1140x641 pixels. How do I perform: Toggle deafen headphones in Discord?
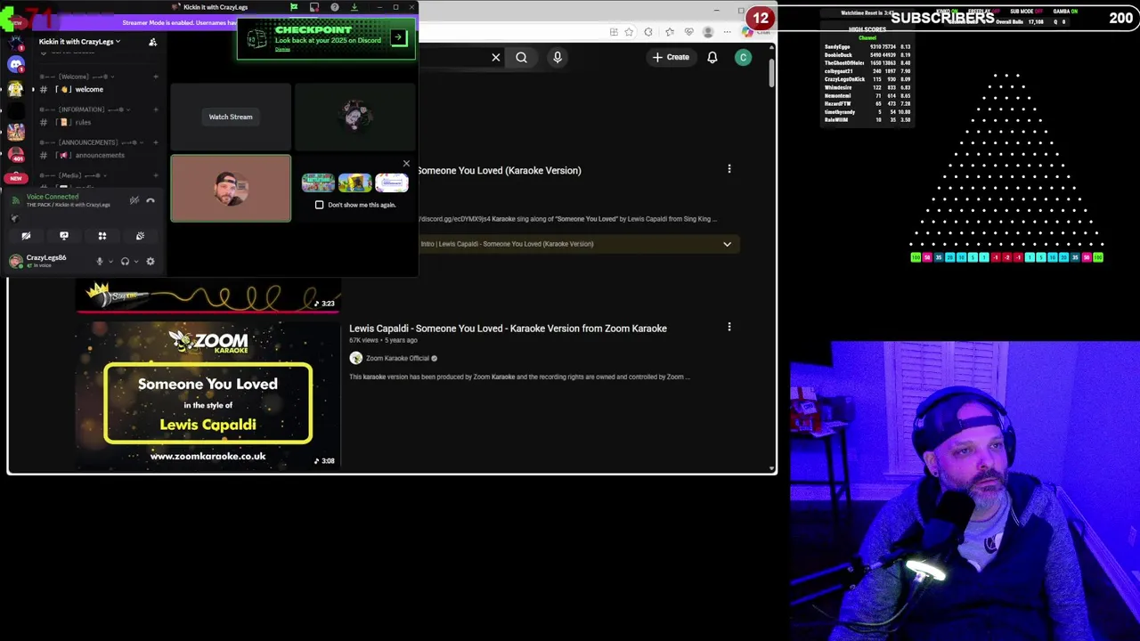(125, 261)
